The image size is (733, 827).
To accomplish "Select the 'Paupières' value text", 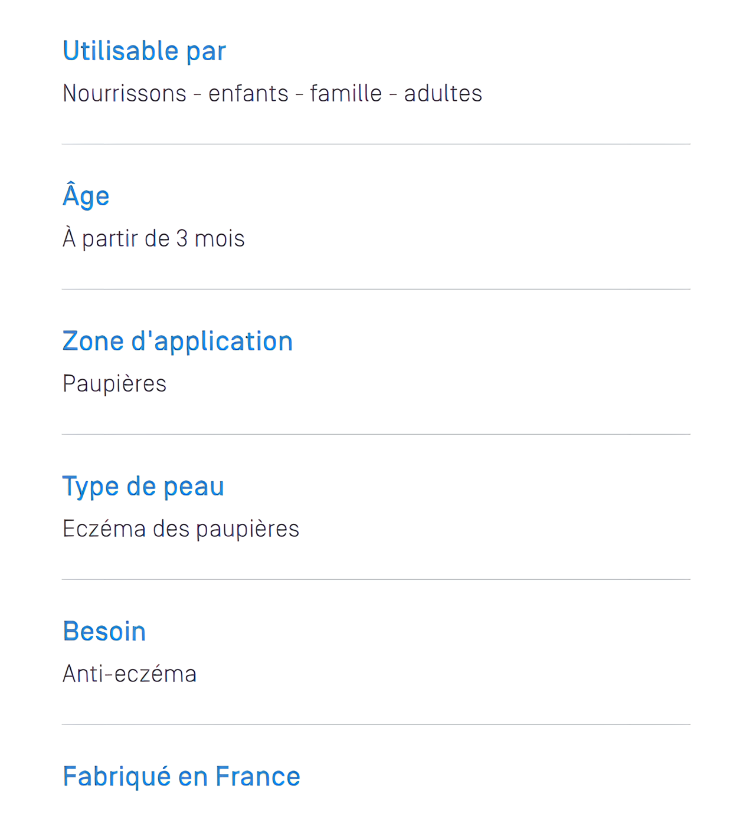I will tap(114, 385).
